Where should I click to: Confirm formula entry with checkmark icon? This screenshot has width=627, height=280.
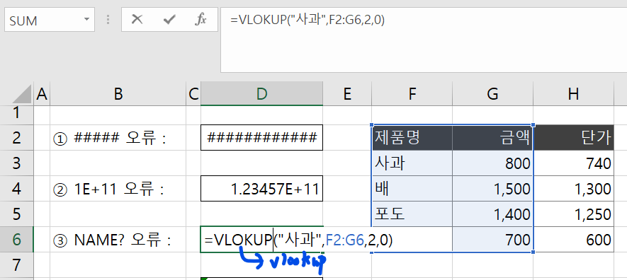pyautogui.click(x=169, y=20)
